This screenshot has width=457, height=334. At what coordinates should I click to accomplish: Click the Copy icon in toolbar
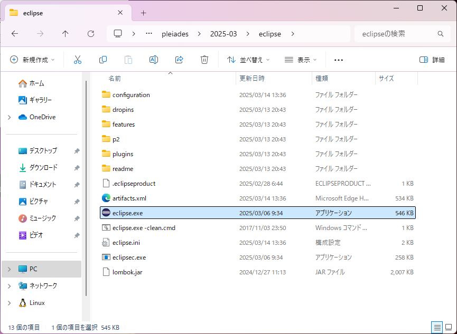click(103, 60)
